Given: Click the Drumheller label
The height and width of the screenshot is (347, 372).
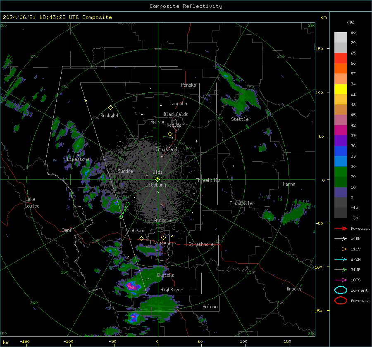Looking at the screenshot, I should [242, 203].
